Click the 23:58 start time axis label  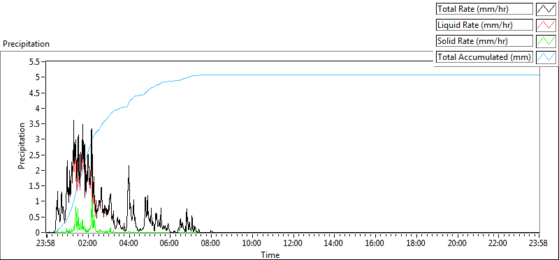click(x=47, y=244)
